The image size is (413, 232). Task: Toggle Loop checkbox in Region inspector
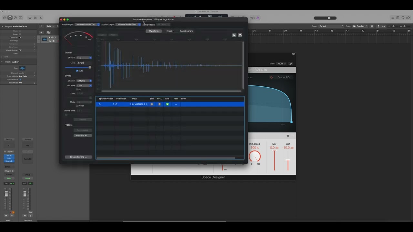pos(20,34)
